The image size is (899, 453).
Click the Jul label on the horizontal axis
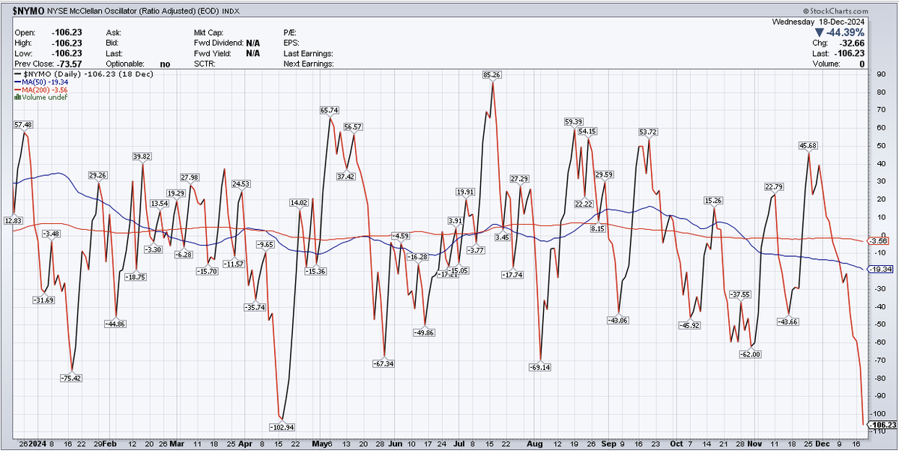tap(460, 443)
